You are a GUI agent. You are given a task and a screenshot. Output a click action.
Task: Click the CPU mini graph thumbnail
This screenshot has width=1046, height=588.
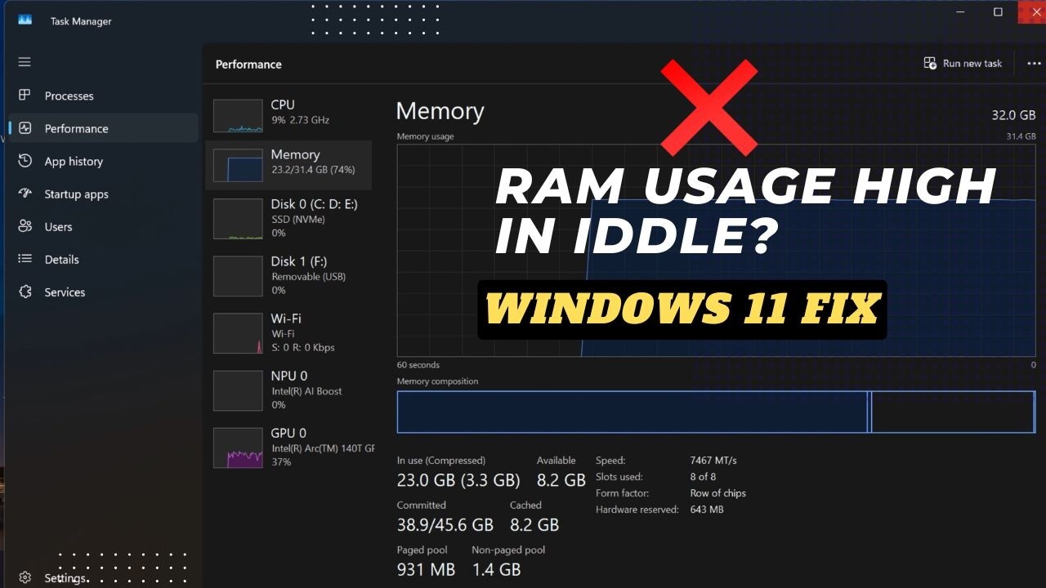[238, 116]
